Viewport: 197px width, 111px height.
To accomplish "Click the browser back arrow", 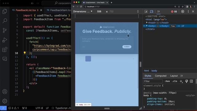I will 74,6.
